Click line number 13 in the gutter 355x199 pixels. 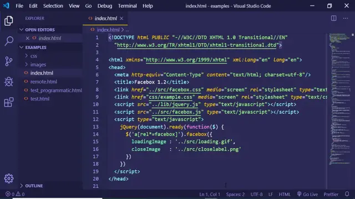(x=95, y=127)
